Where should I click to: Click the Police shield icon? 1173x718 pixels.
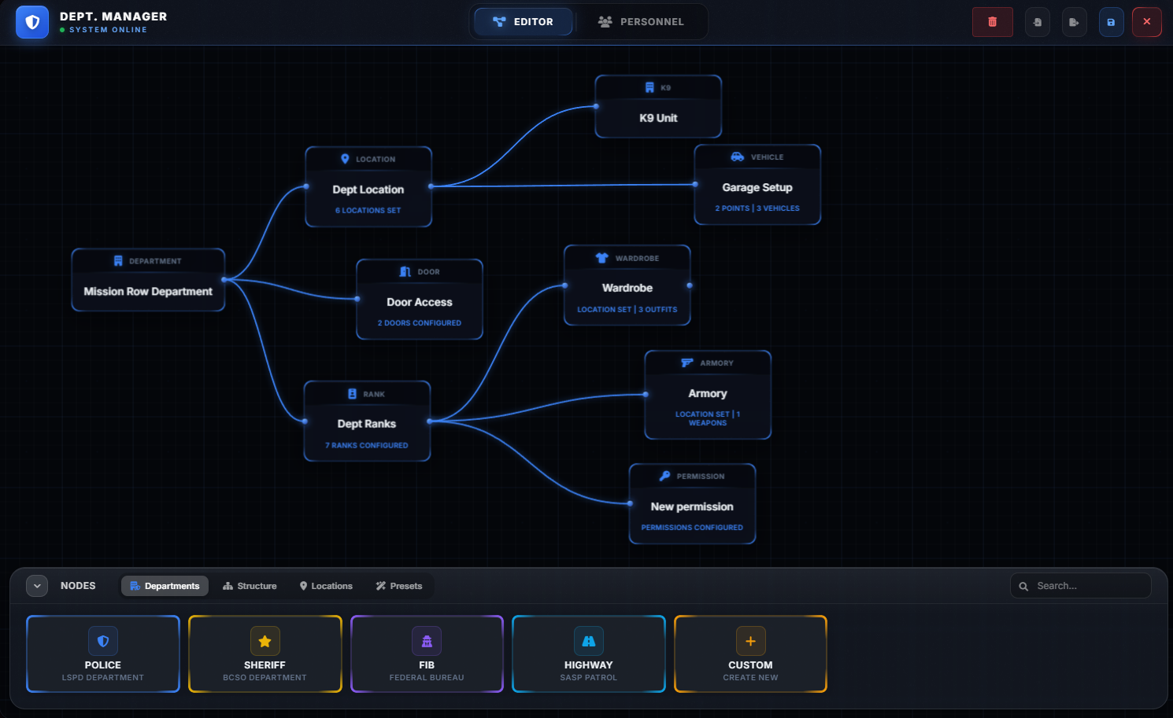(x=103, y=641)
